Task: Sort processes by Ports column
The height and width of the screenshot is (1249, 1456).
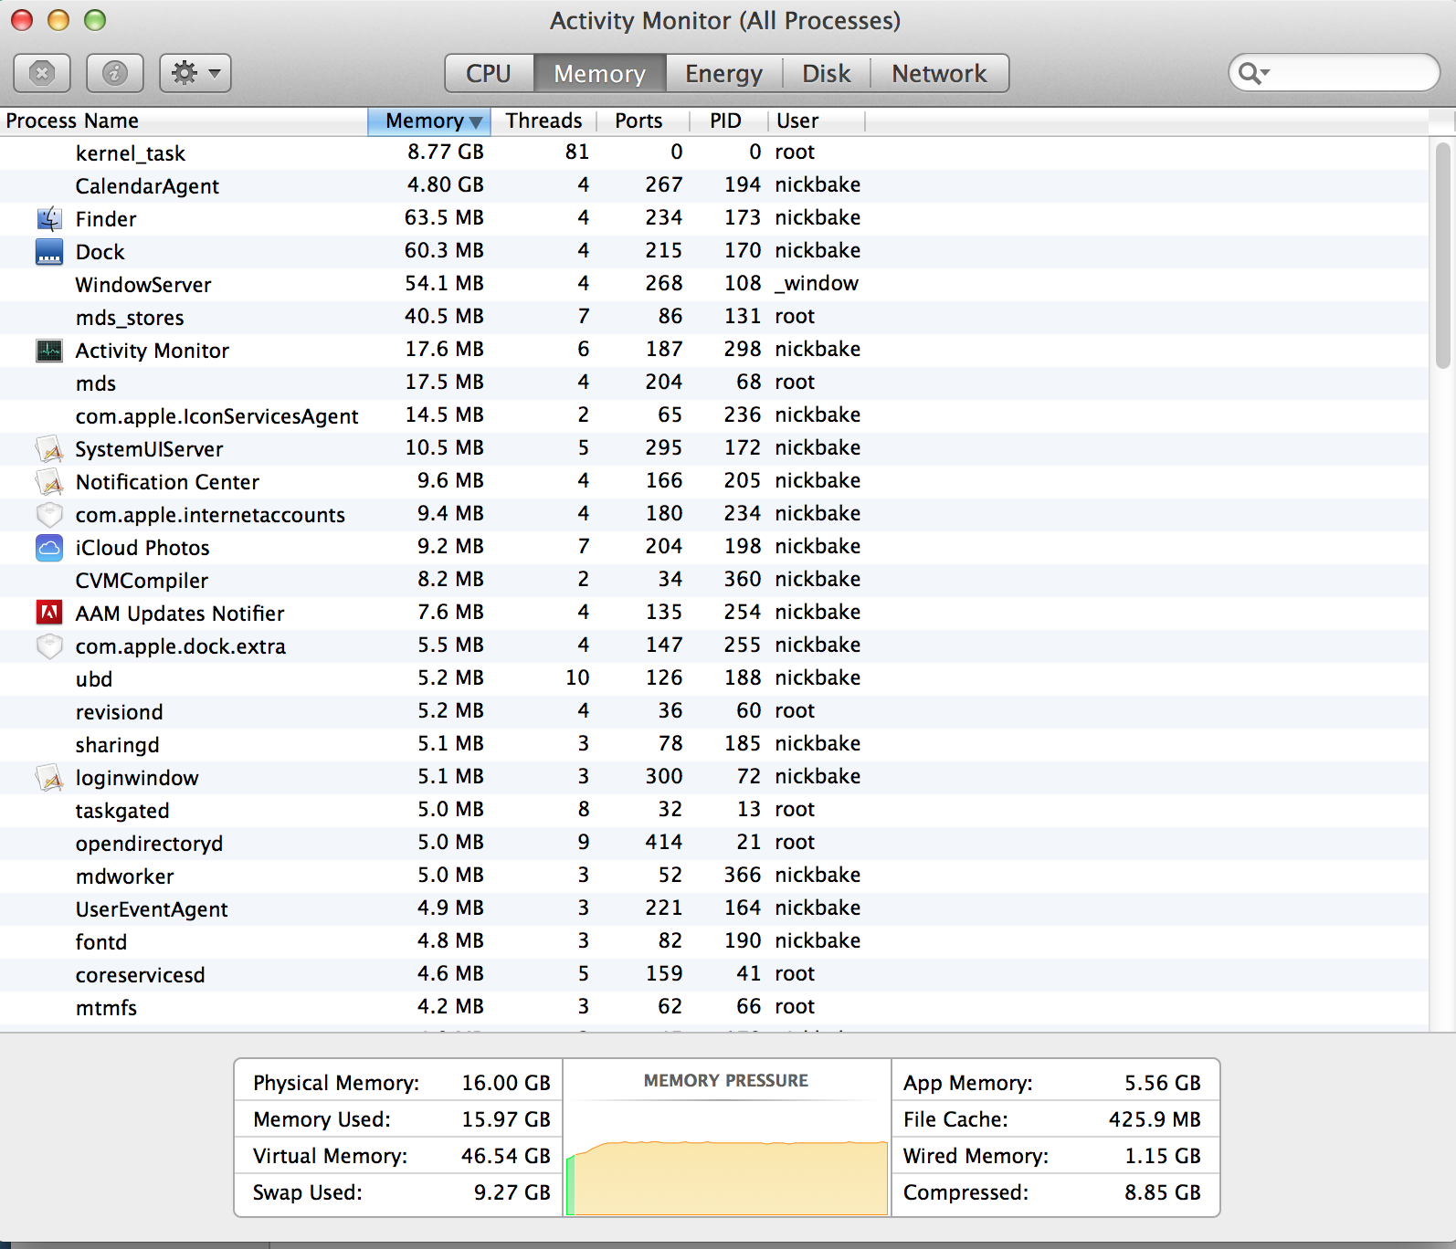Action: [643, 121]
